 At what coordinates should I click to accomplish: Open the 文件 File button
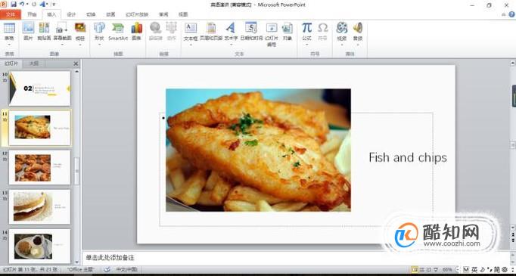coord(11,14)
